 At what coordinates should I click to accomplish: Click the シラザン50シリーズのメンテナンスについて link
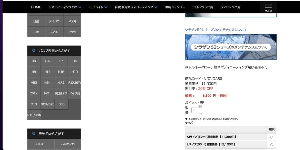pyautogui.click(x=216, y=30)
